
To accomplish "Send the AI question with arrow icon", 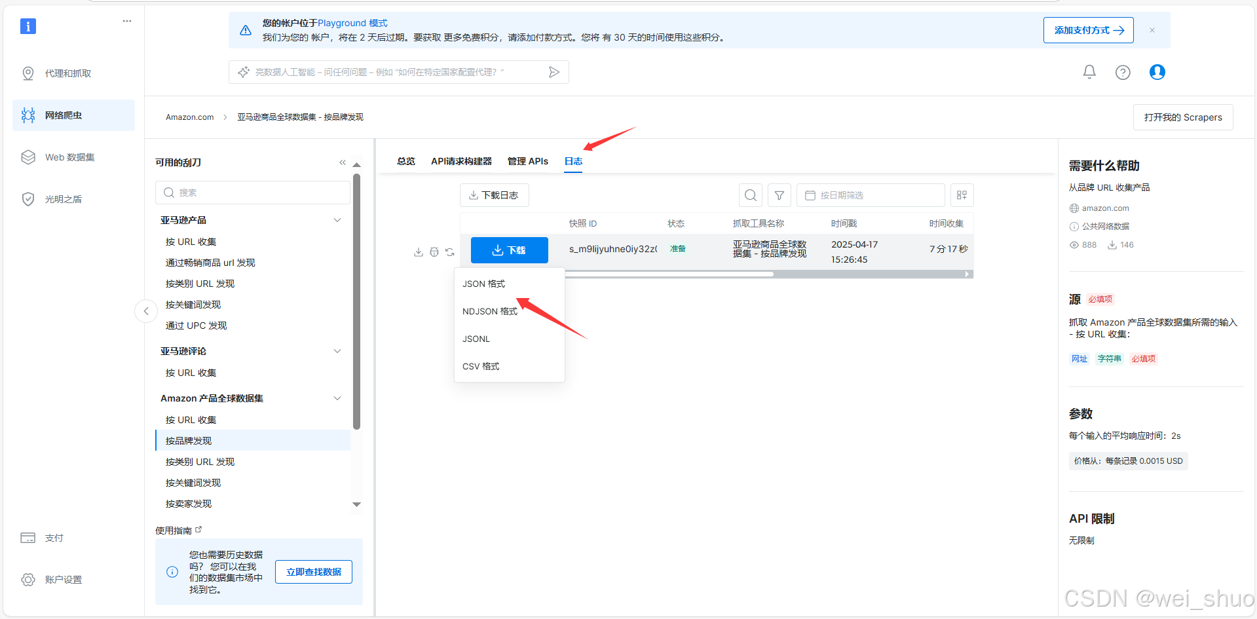I will pos(554,72).
